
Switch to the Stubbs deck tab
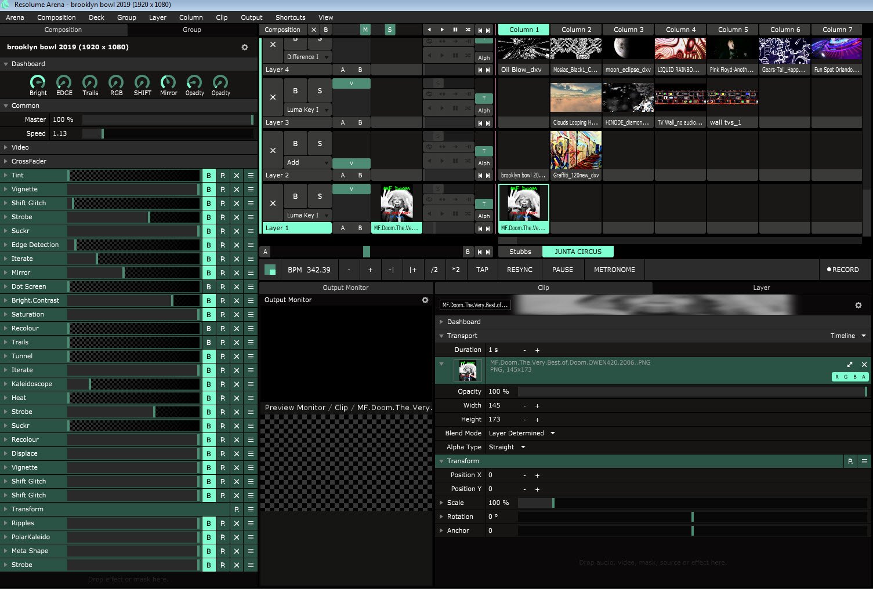520,252
